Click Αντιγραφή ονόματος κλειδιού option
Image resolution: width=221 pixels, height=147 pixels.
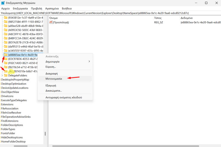[63, 97]
